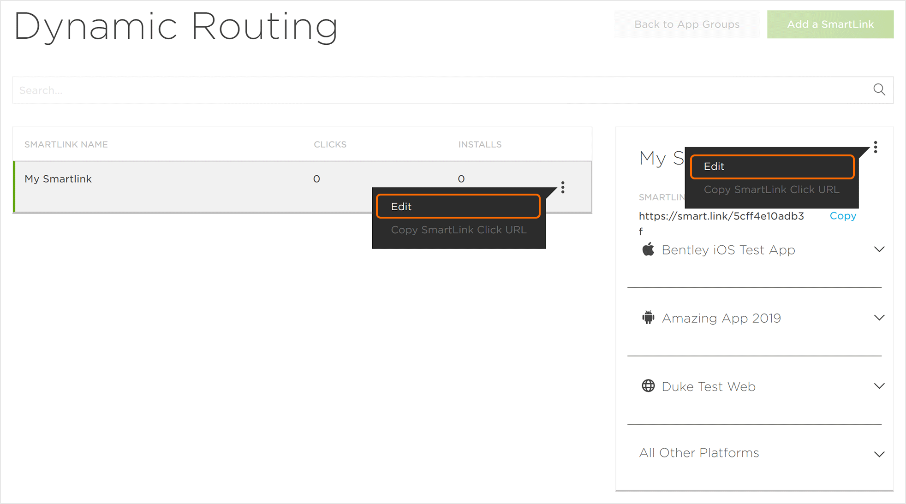The width and height of the screenshot is (906, 504).
Task: Expand the Duke Test Web chevron
Action: (x=879, y=386)
